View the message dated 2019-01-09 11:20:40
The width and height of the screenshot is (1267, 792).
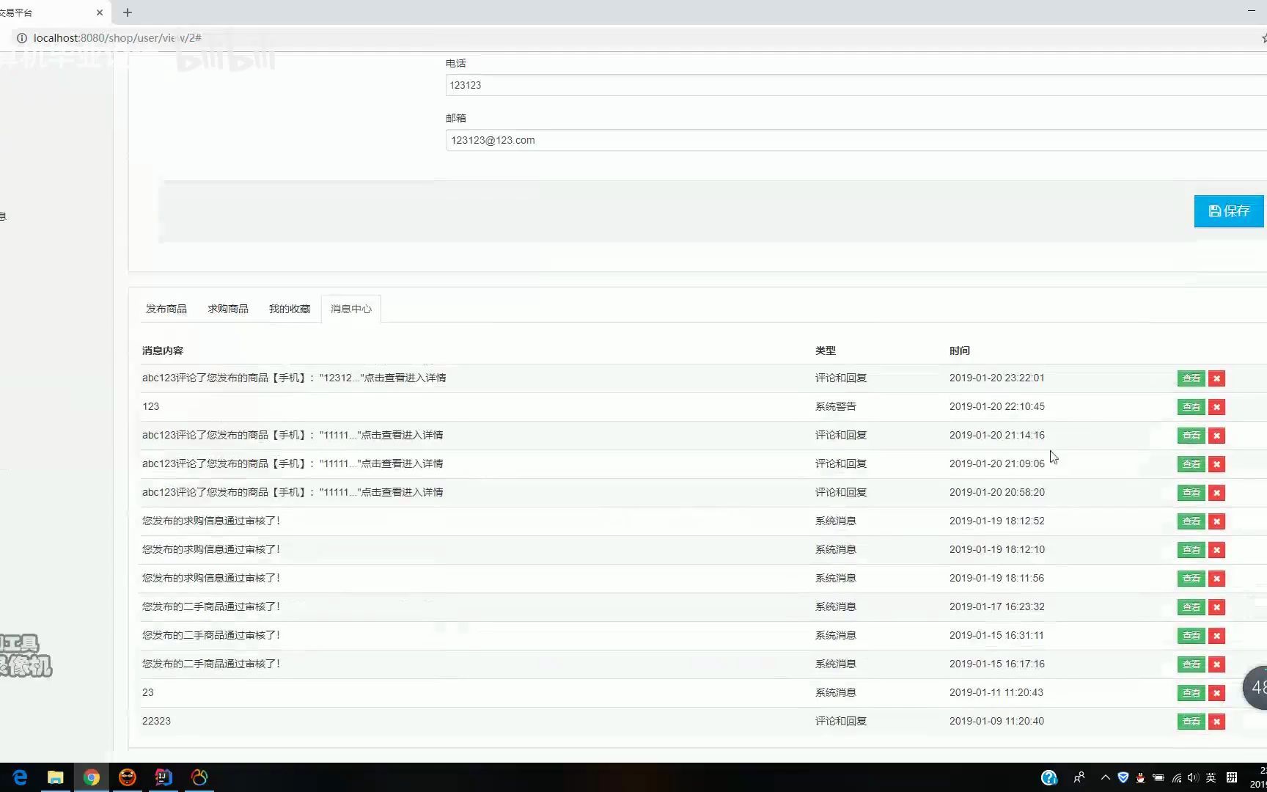pyautogui.click(x=1191, y=722)
